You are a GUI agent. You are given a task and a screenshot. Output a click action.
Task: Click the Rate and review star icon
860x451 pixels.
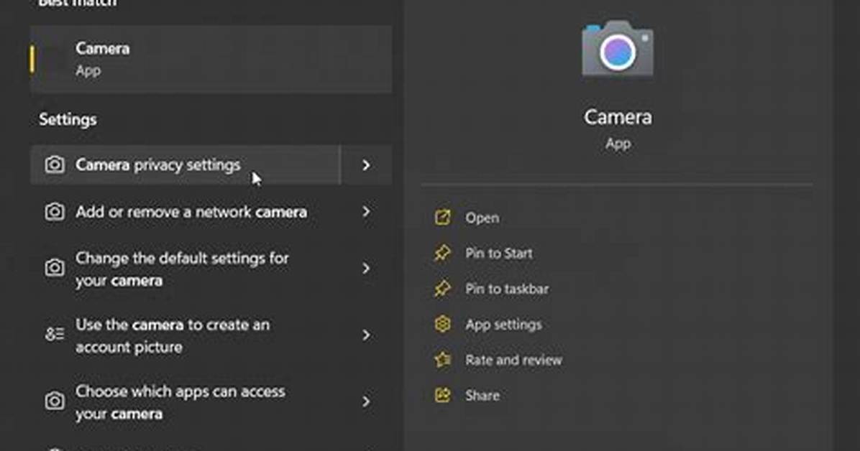(x=443, y=360)
